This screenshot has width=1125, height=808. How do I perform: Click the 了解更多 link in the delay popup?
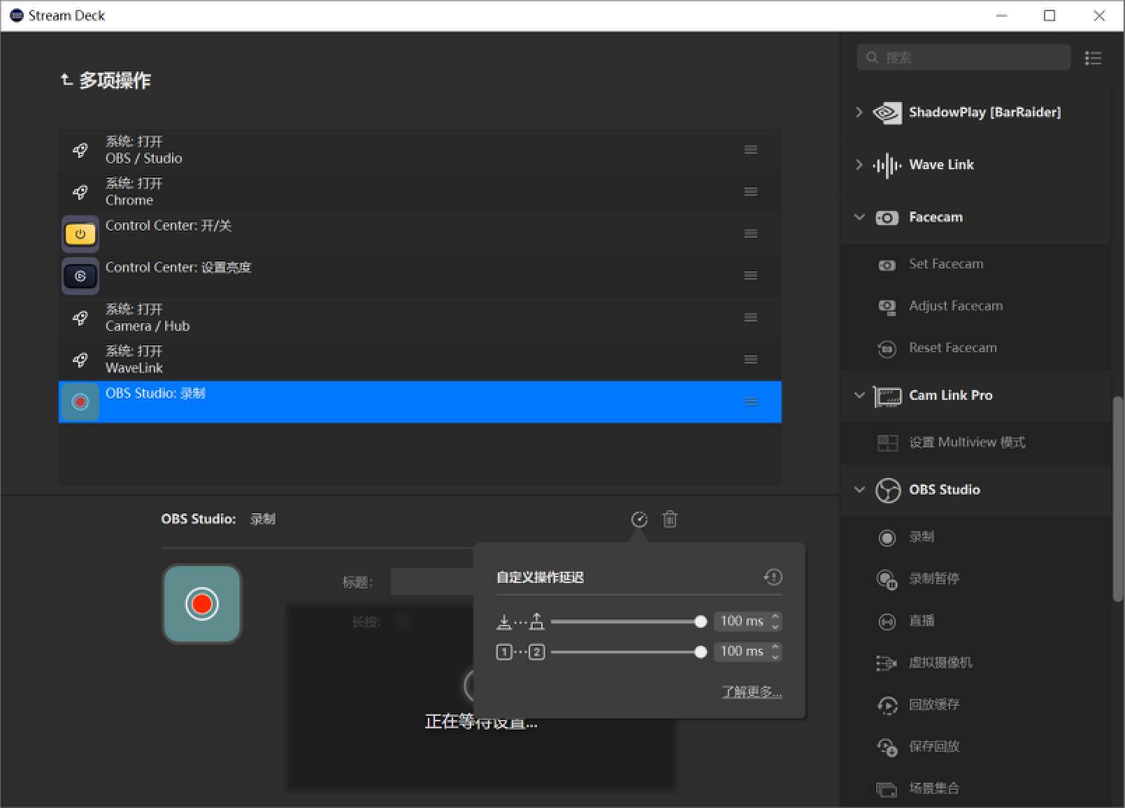(752, 691)
